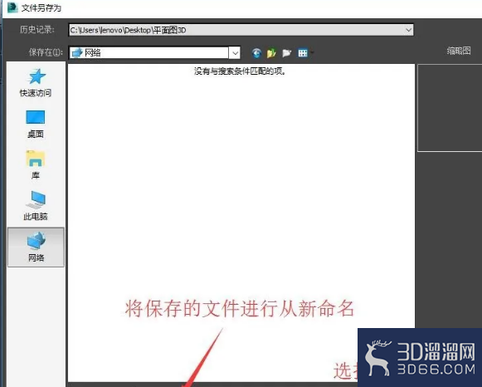Click the 3ds Max icon in title bar

(12, 7)
